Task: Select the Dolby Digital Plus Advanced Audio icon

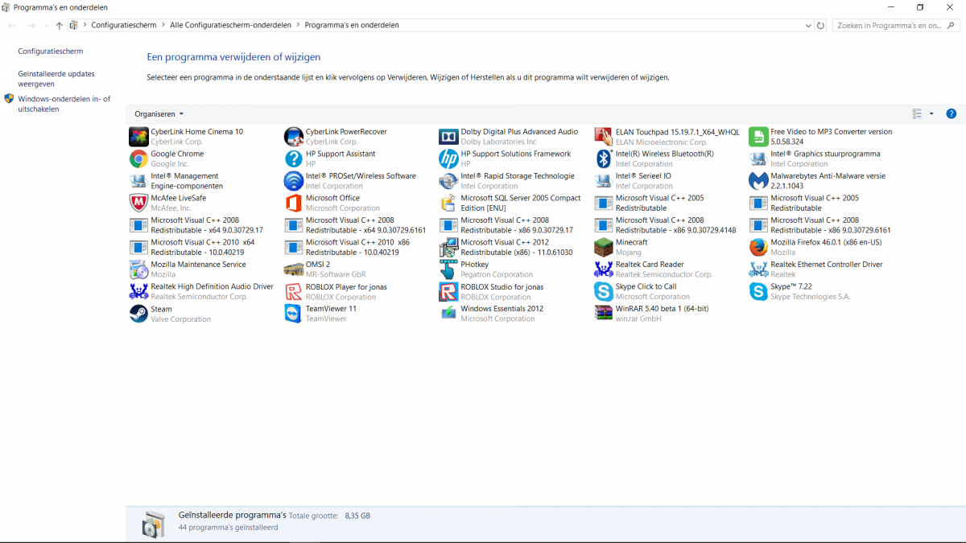Action: (x=448, y=137)
